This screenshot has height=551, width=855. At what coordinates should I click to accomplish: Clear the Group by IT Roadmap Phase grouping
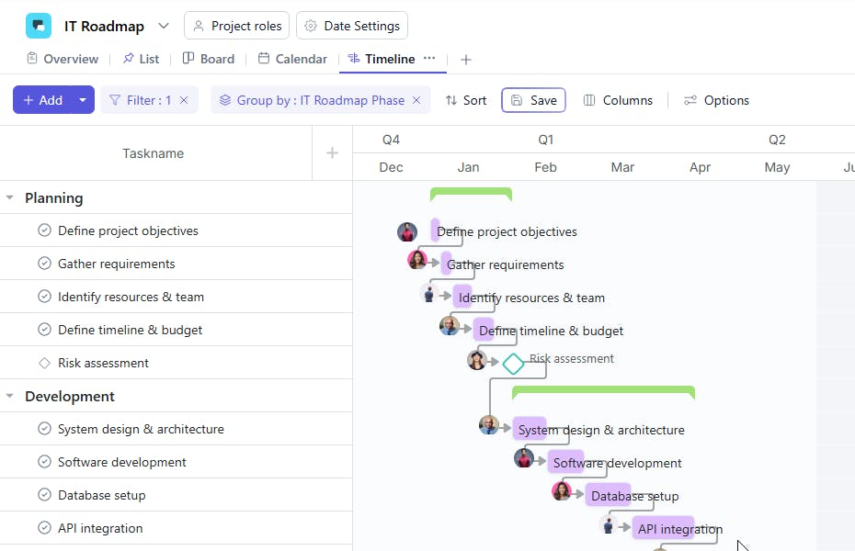(416, 100)
